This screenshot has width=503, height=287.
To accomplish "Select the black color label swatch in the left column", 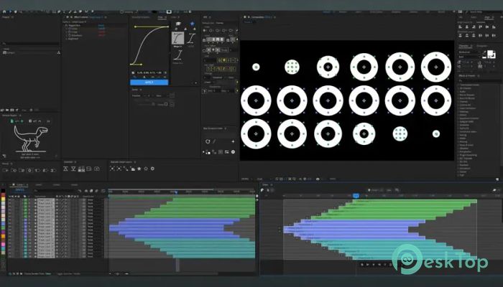I will click(x=4, y=191).
